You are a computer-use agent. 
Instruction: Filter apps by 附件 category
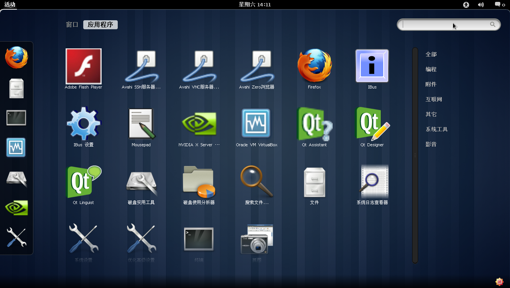pos(431,84)
